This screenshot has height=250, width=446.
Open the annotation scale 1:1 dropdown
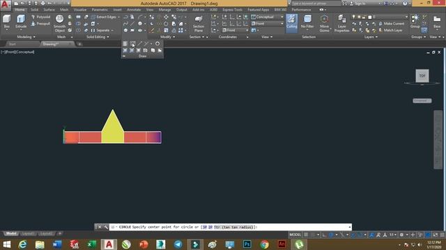tap(393, 235)
